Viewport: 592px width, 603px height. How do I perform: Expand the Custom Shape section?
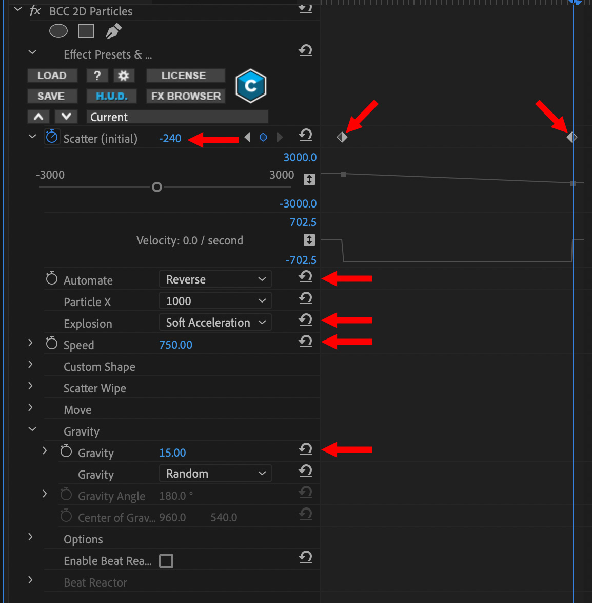point(31,364)
